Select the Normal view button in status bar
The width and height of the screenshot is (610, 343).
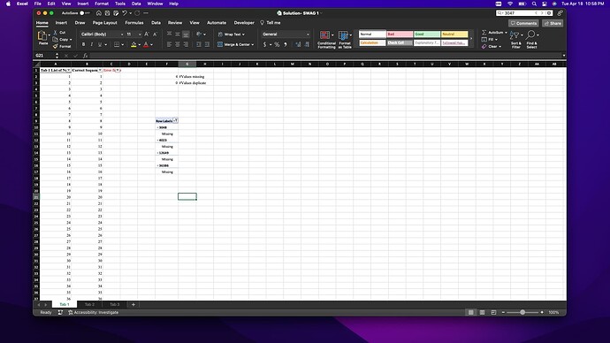tap(470, 312)
